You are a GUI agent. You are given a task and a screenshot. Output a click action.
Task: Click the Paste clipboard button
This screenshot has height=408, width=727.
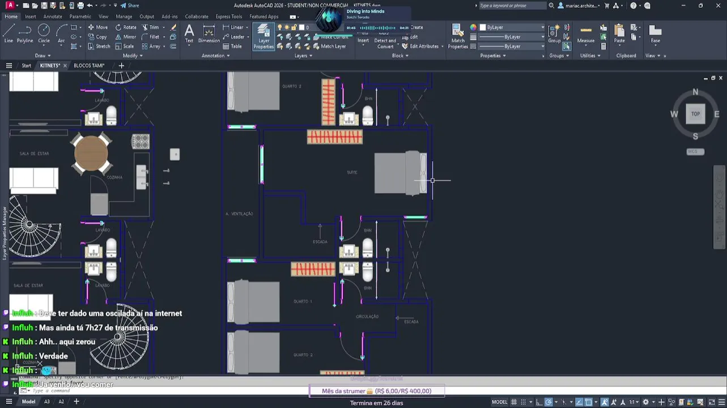pyautogui.click(x=619, y=34)
